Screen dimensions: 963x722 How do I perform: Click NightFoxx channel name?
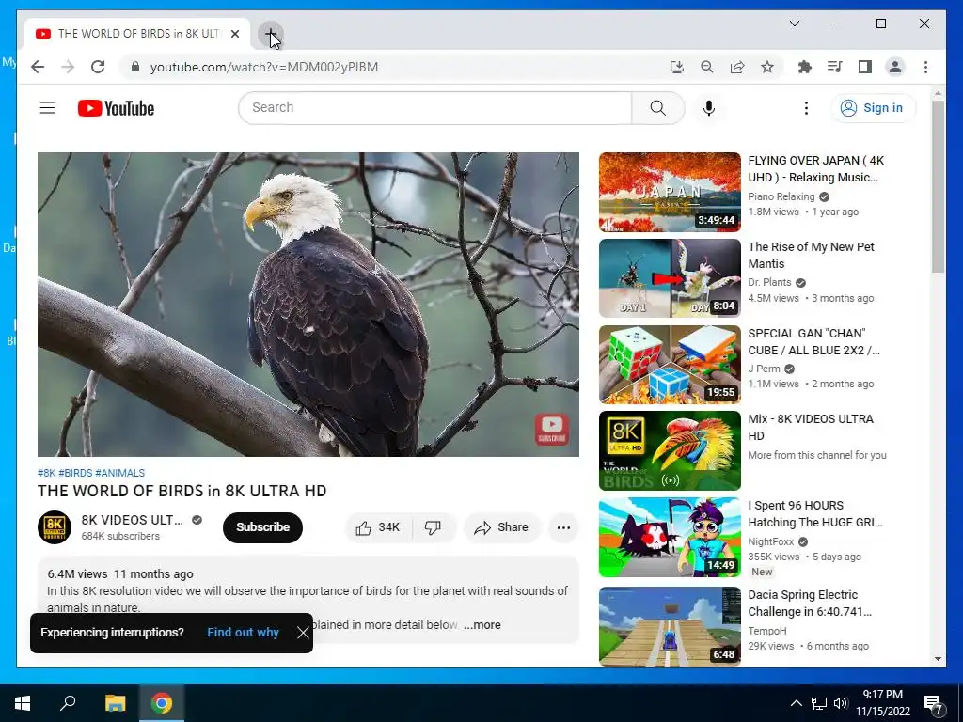[x=771, y=541]
